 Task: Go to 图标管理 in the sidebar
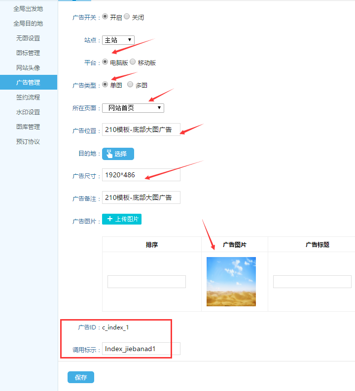28,53
